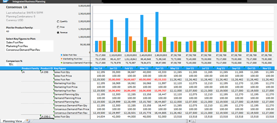Click the blue Jan'15 bar in chart
277x123 pixels.
click(x=111, y=36)
